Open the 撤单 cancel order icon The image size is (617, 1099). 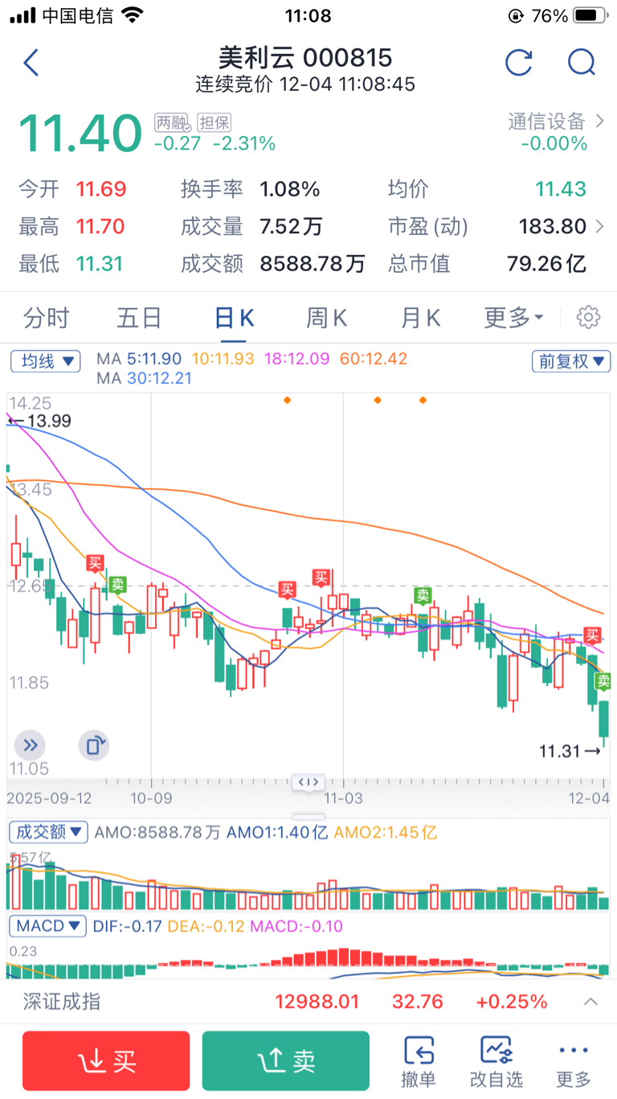click(419, 1061)
